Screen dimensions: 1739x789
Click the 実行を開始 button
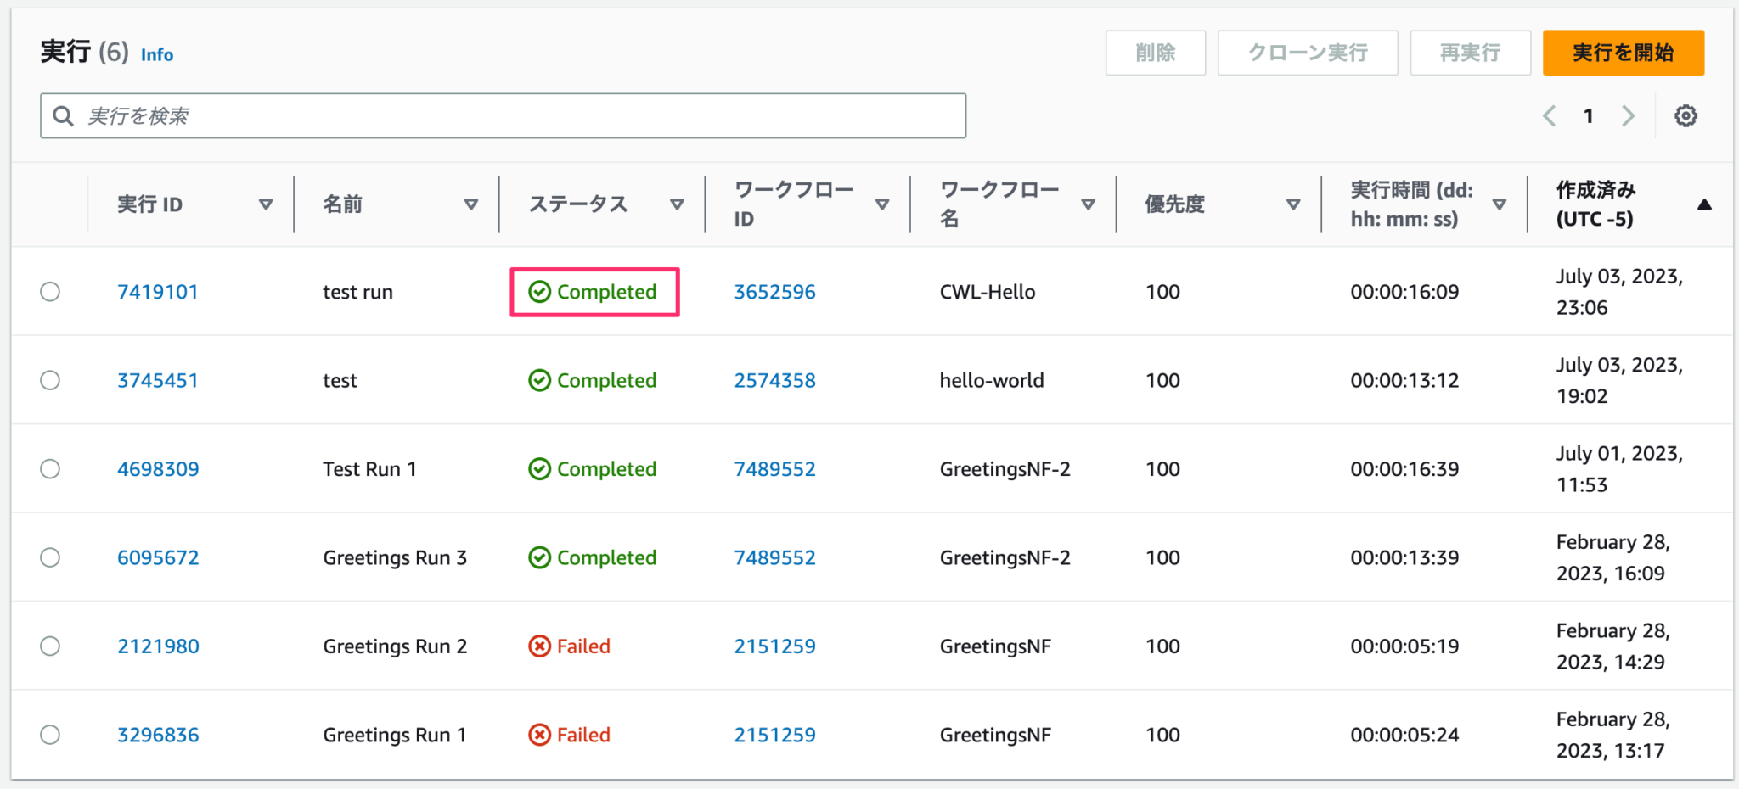(1623, 53)
